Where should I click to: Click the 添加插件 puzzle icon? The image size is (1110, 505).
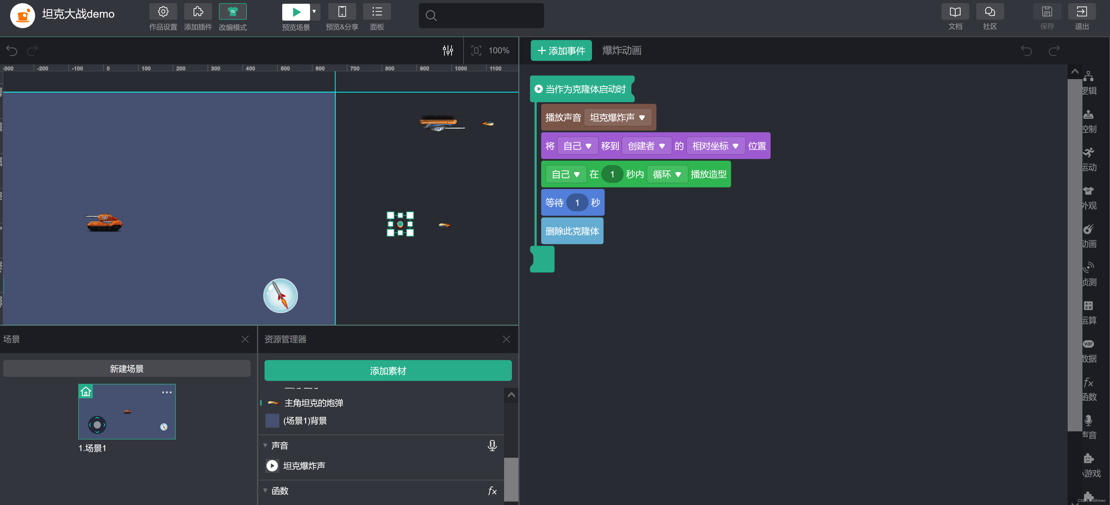198,12
